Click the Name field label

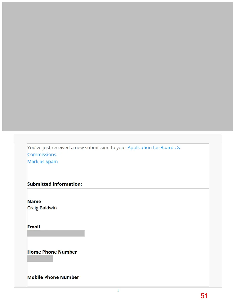pyautogui.click(x=34, y=202)
